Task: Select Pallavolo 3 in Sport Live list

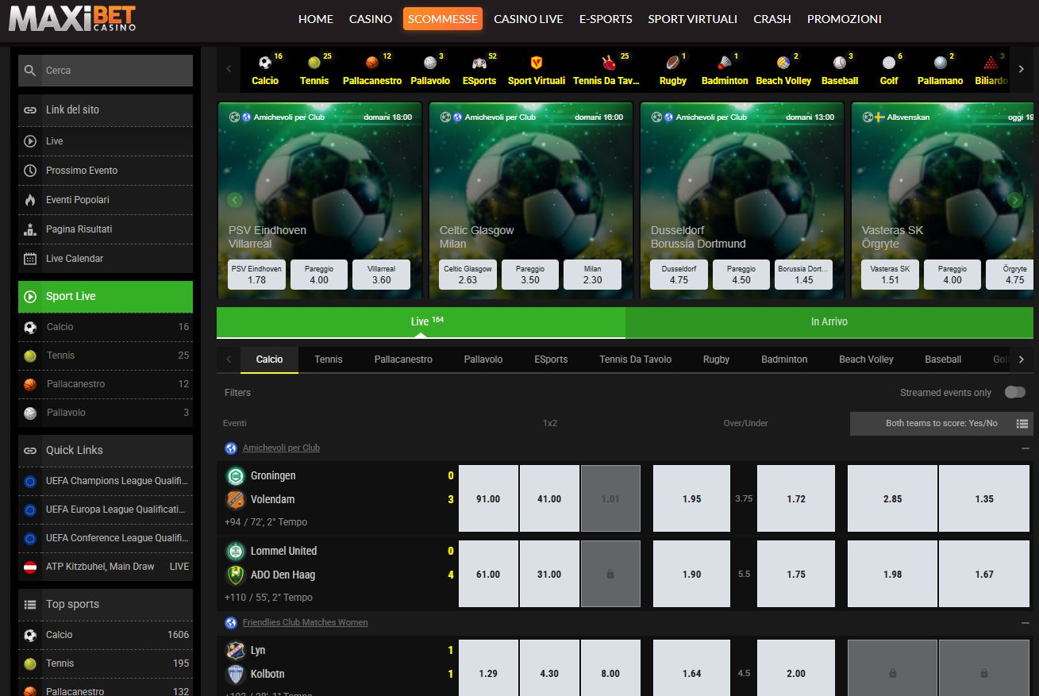Action: 106,413
